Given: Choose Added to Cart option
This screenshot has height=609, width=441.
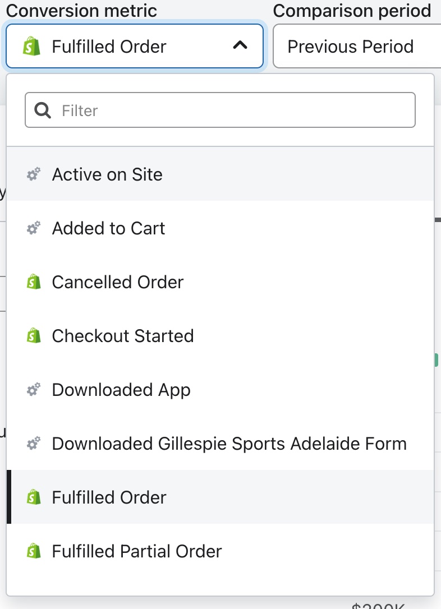Looking at the screenshot, I should [x=108, y=228].
